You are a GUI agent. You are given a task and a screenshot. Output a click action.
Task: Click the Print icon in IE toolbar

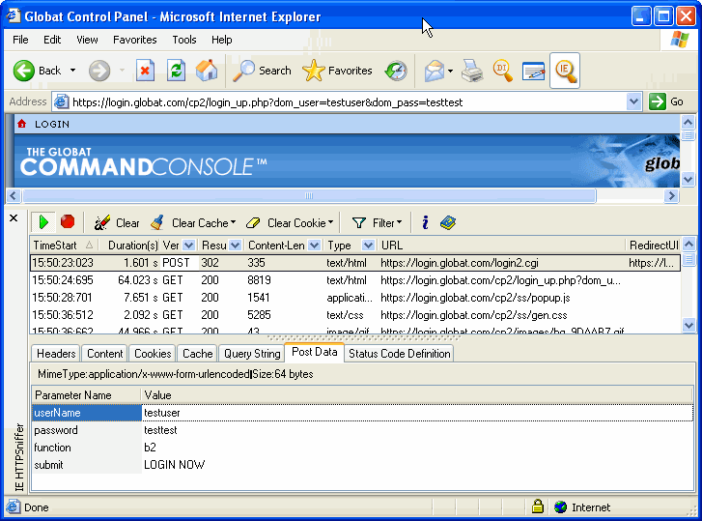471,71
